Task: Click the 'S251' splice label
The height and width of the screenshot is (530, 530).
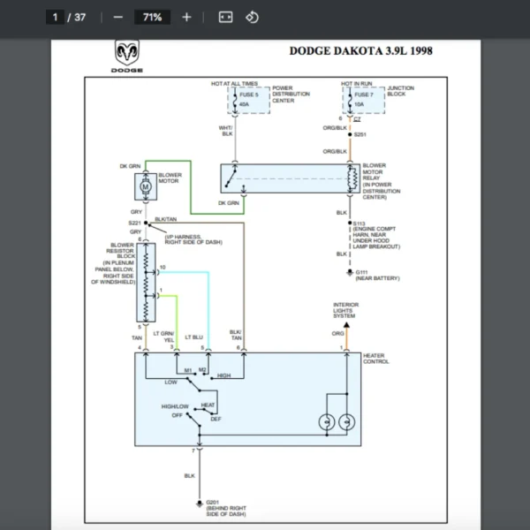Action: click(x=360, y=134)
